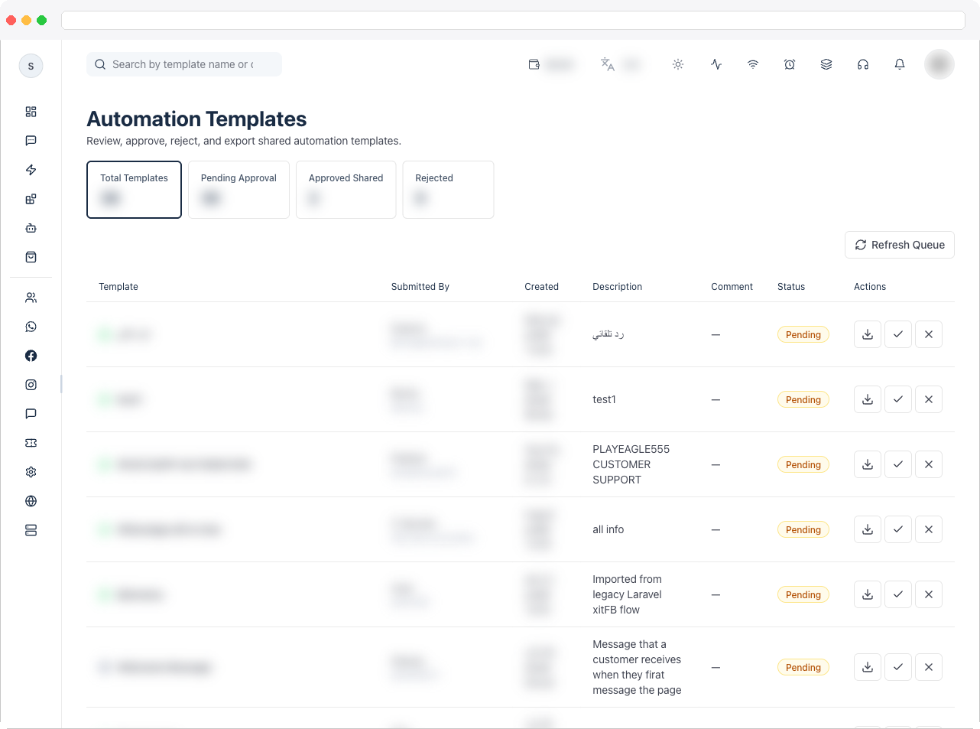The height and width of the screenshot is (729, 980).
Task: Open the lightning bolt automation icon
Action: [31, 170]
